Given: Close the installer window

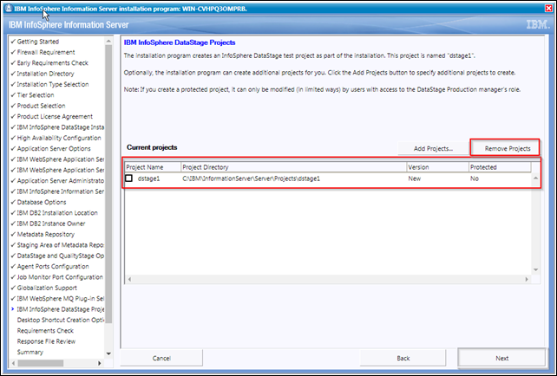Looking at the screenshot, I should (548, 8).
